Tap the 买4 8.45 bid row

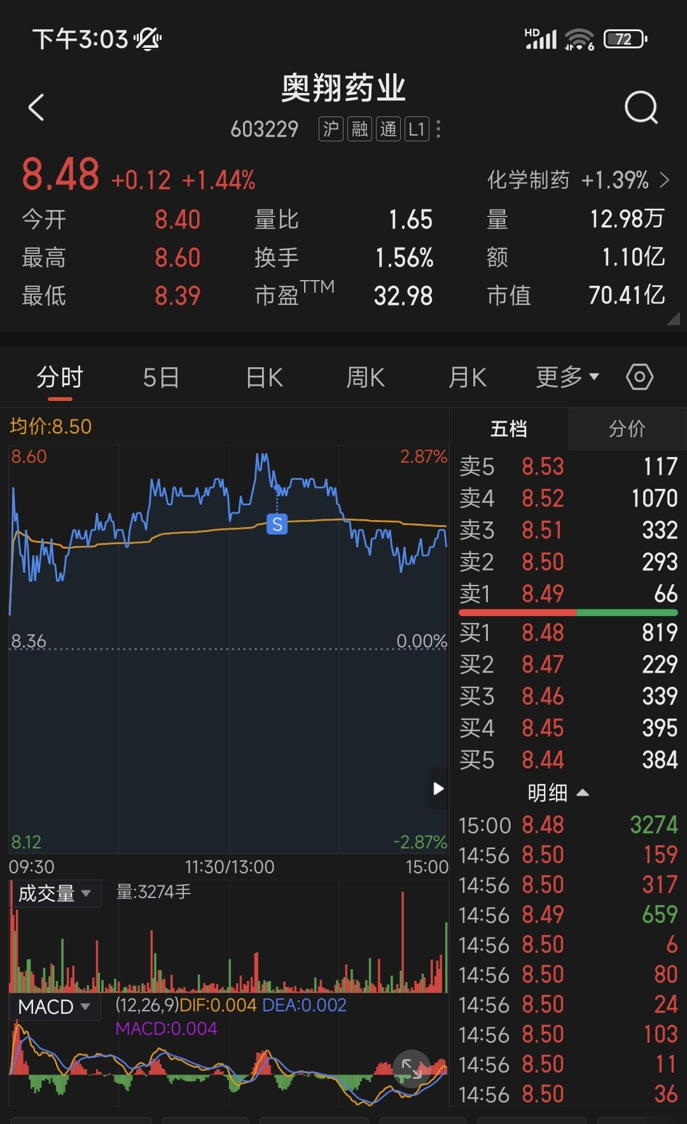click(x=569, y=728)
